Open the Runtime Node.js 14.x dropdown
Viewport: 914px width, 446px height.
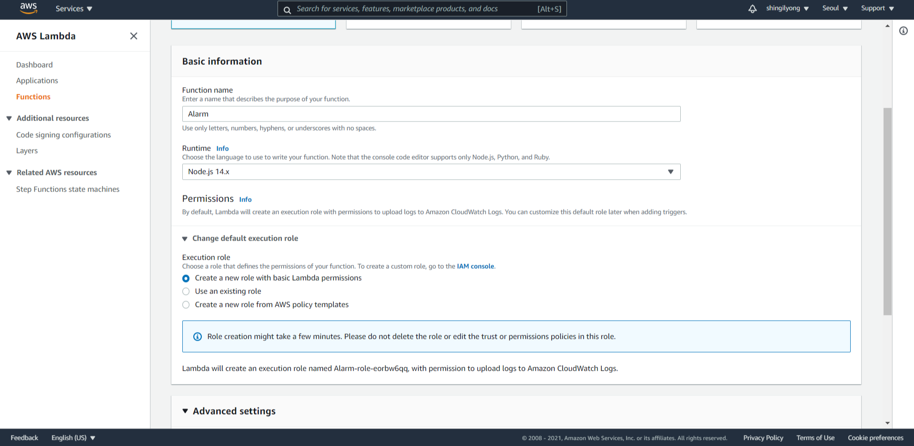pyautogui.click(x=431, y=172)
